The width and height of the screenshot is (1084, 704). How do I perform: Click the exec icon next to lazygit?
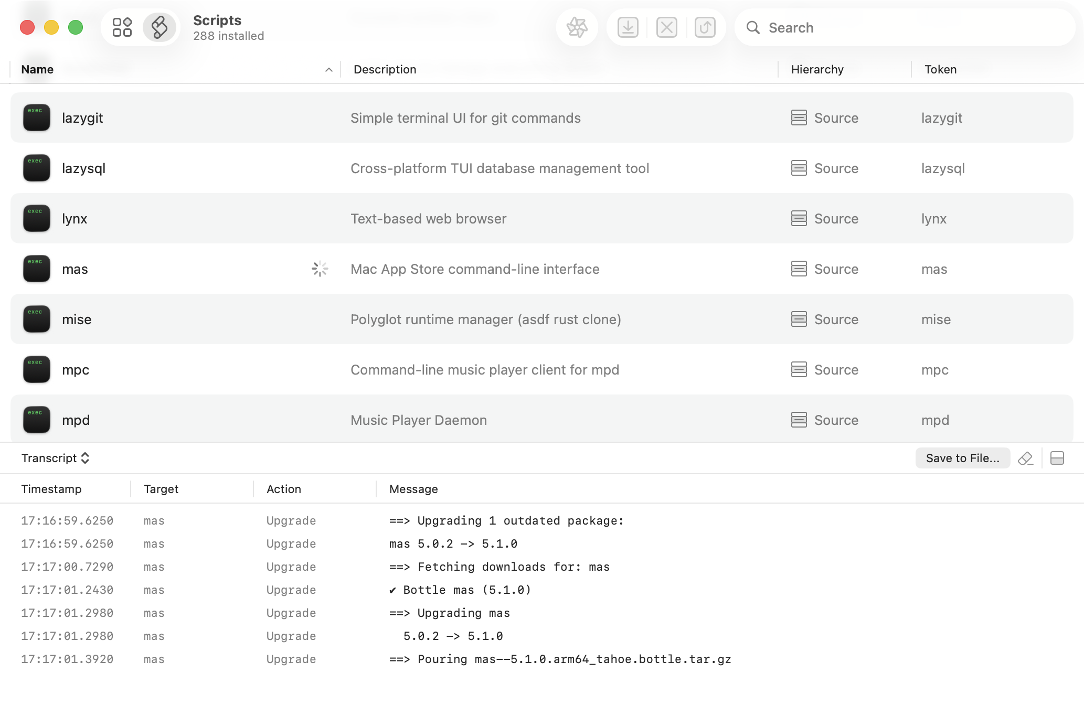[36, 118]
